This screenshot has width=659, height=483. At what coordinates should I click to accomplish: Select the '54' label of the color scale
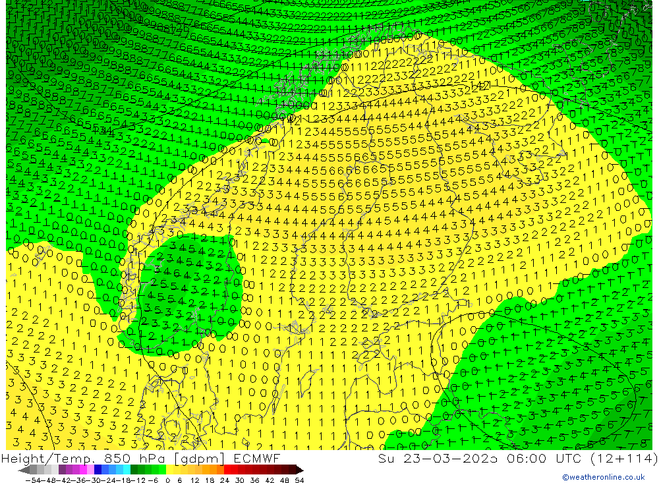(x=299, y=480)
